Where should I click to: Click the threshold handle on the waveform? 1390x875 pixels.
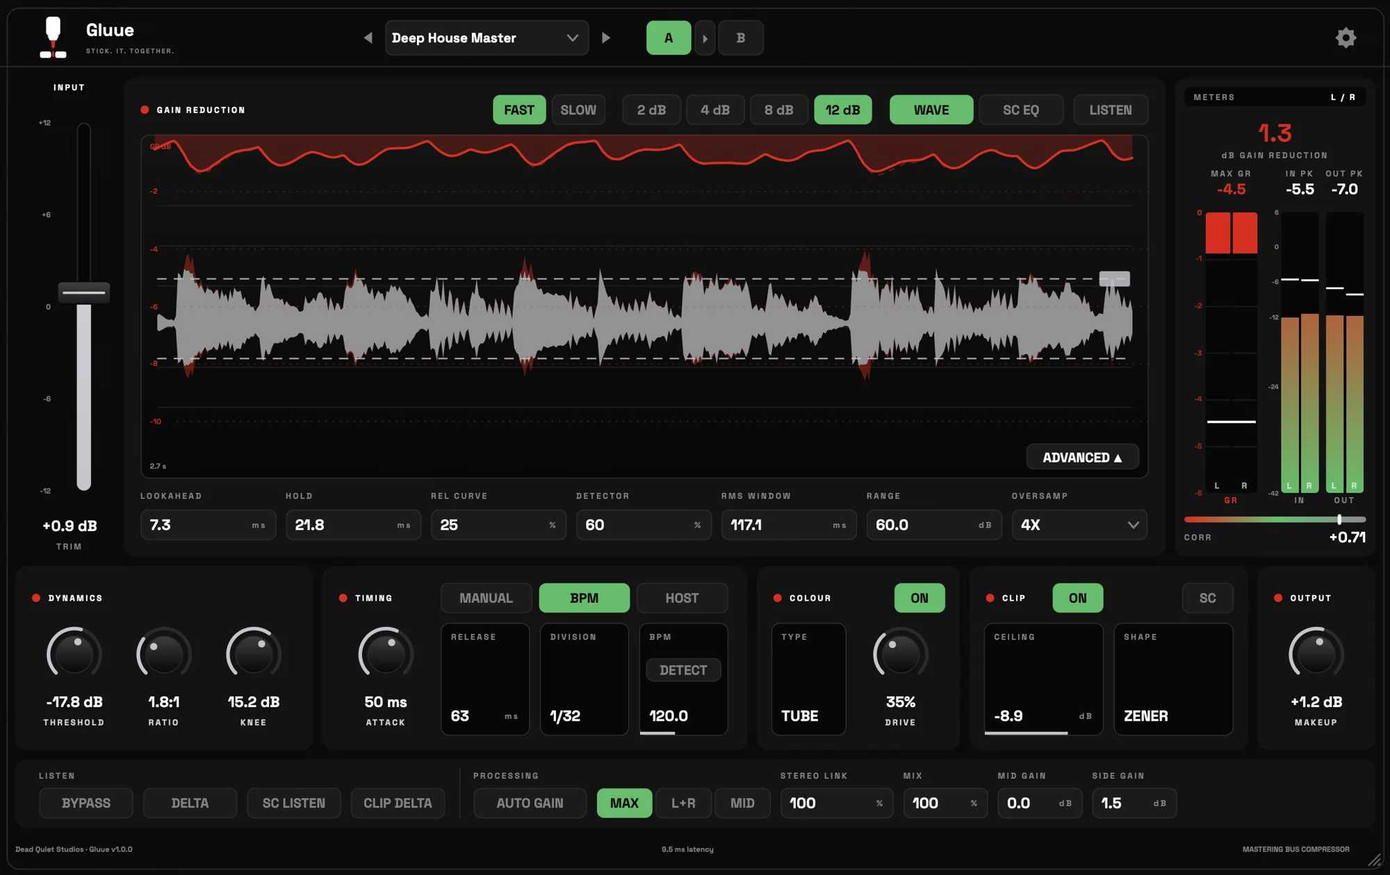(1114, 278)
